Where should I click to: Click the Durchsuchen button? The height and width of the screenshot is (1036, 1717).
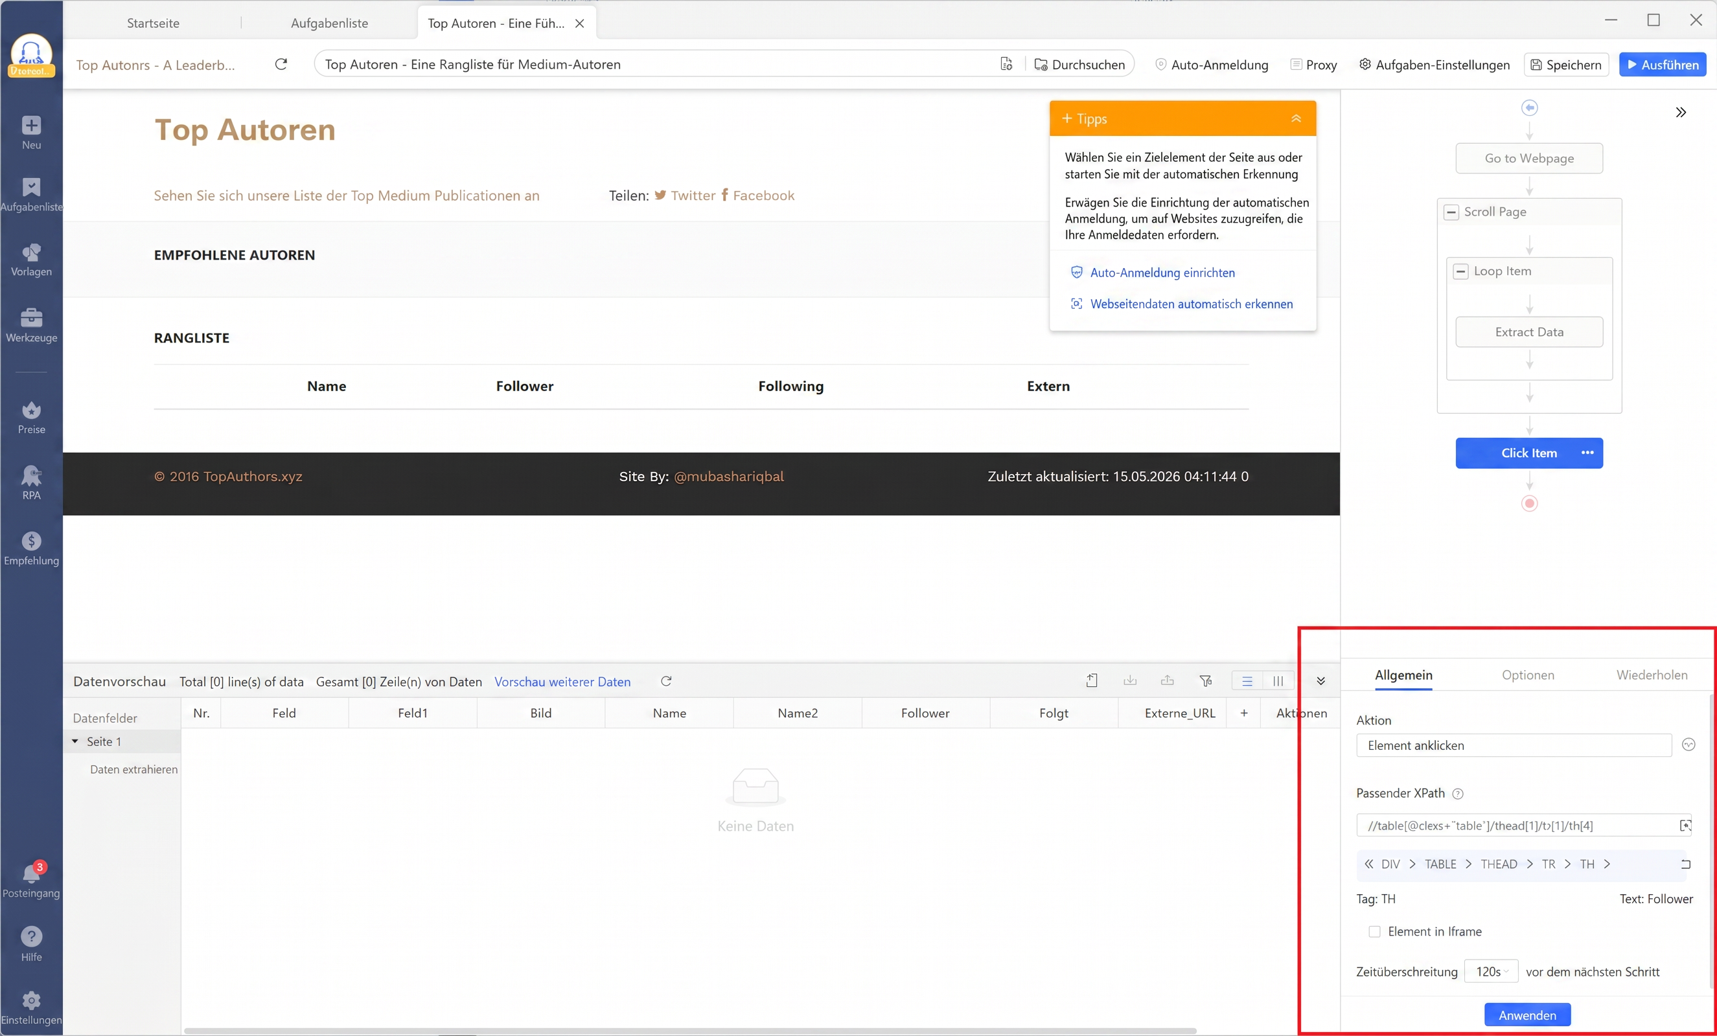[x=1079, y=65]
